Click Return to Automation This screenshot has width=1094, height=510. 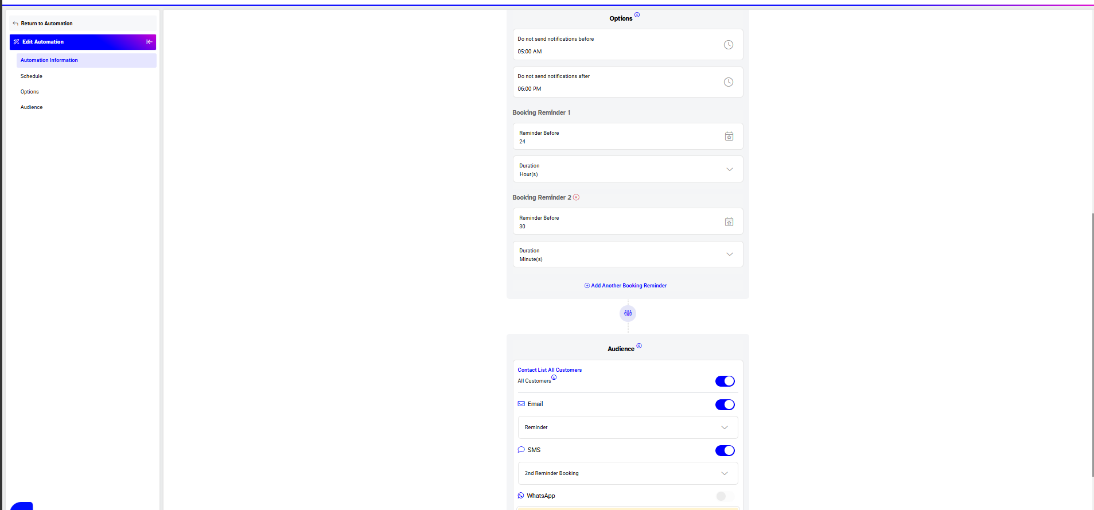click(46, 24)
